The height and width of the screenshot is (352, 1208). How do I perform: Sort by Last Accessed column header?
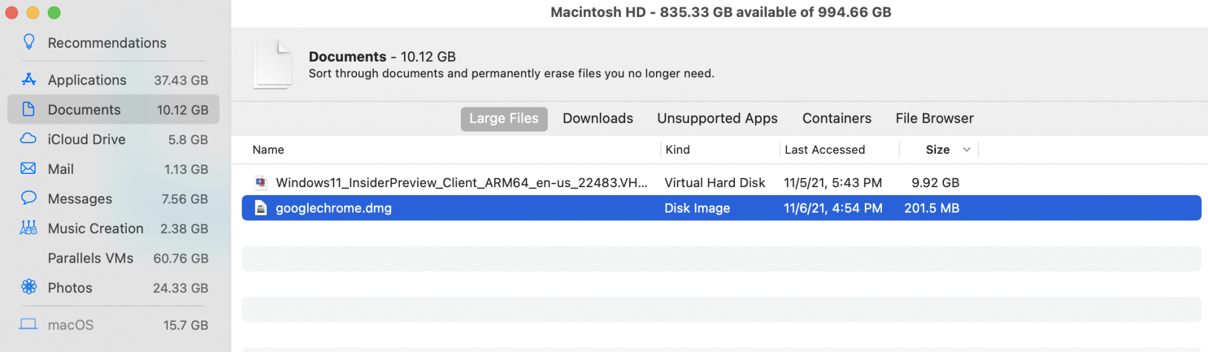[x=824, y=150]
